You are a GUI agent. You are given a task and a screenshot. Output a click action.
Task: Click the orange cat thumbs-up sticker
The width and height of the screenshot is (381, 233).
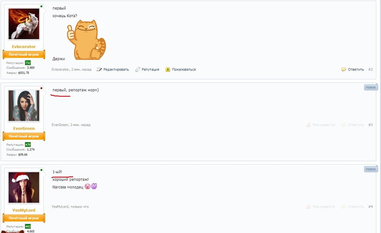click(86, 40)
